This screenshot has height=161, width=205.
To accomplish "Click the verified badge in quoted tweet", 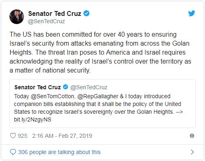I will [65, 87].
